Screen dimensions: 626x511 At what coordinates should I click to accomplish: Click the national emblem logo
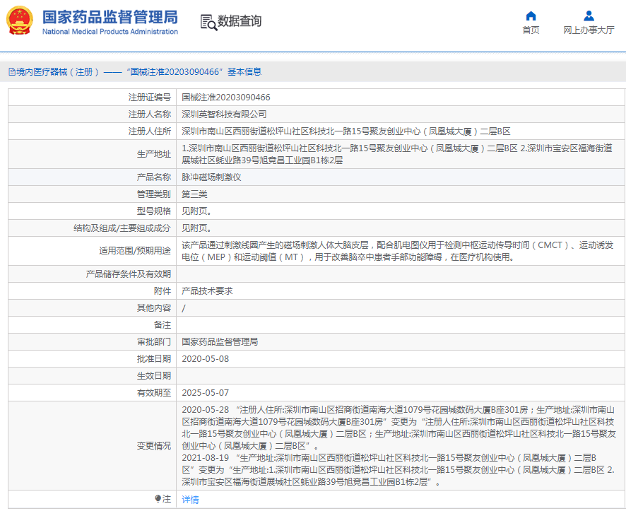20,21
